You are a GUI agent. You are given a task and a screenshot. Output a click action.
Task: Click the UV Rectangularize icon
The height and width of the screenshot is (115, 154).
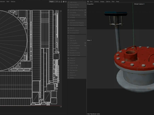pos(68,46)
